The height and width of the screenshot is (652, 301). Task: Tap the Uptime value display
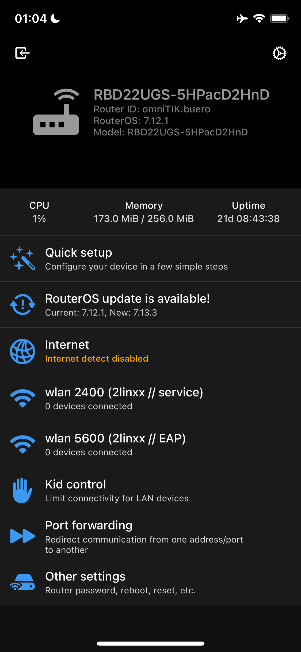(x=248, y=218)
